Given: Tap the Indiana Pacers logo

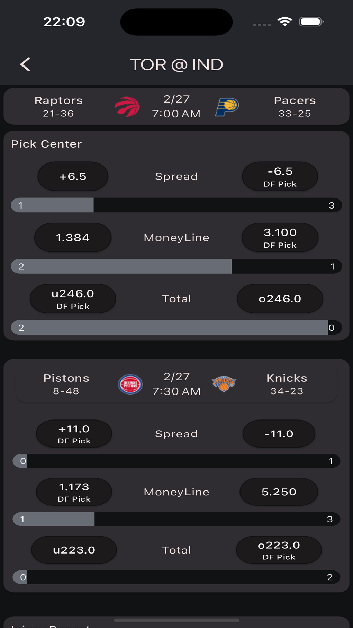Looking at the screenshot, I should pyautogui.click(x=227, y=107).
